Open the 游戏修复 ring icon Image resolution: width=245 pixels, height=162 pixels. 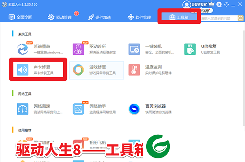(78, 70)
